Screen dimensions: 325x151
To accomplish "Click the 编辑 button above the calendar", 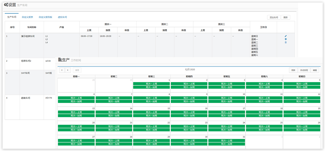I will coord(315,70).
